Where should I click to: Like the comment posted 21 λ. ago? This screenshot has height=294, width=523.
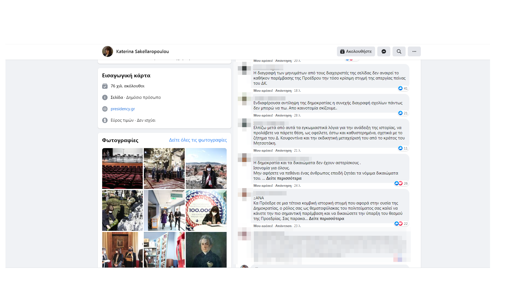pos(263,151)
